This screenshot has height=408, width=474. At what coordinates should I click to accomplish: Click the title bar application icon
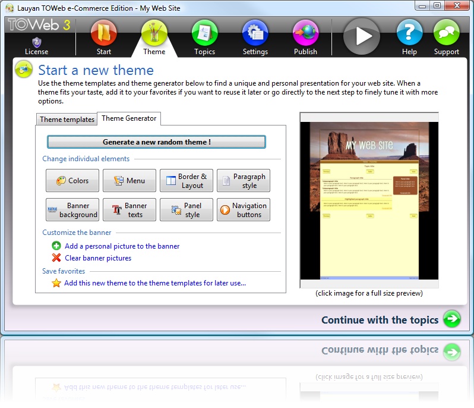(x=10, y=8)
